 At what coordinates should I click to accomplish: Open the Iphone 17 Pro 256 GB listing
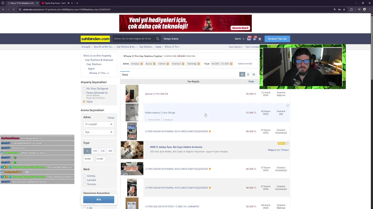[156, 94]
